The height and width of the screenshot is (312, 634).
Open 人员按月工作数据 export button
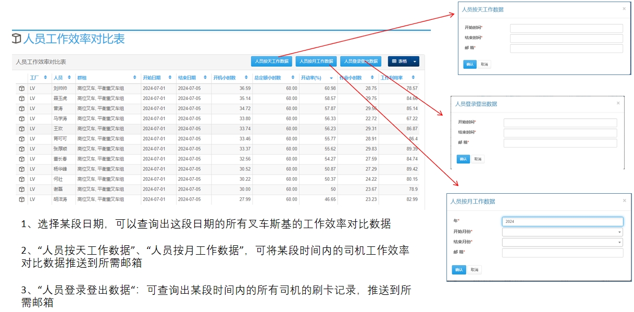(x=316, y=61)
